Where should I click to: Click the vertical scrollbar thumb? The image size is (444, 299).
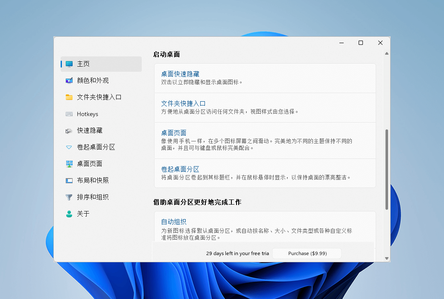[x=386, y=170]
